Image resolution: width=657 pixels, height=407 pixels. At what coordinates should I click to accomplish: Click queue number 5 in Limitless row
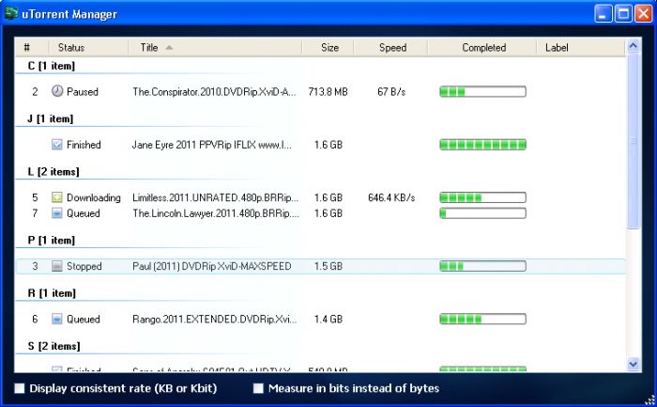coord(35,197)
